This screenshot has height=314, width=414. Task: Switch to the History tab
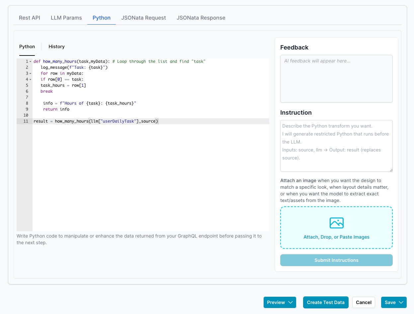click(x=56, y=47)
